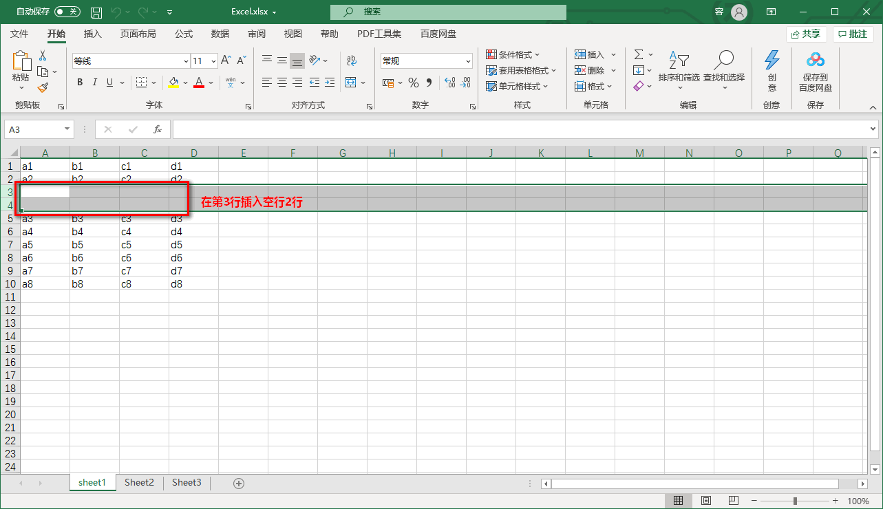Decrease font size with smaller A
Image resolution: width=883 pixels, height=509 pixels.
click(242, 61)
